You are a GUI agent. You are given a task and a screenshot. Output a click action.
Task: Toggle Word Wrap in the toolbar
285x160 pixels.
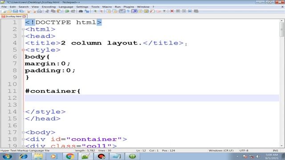[122, 11]
